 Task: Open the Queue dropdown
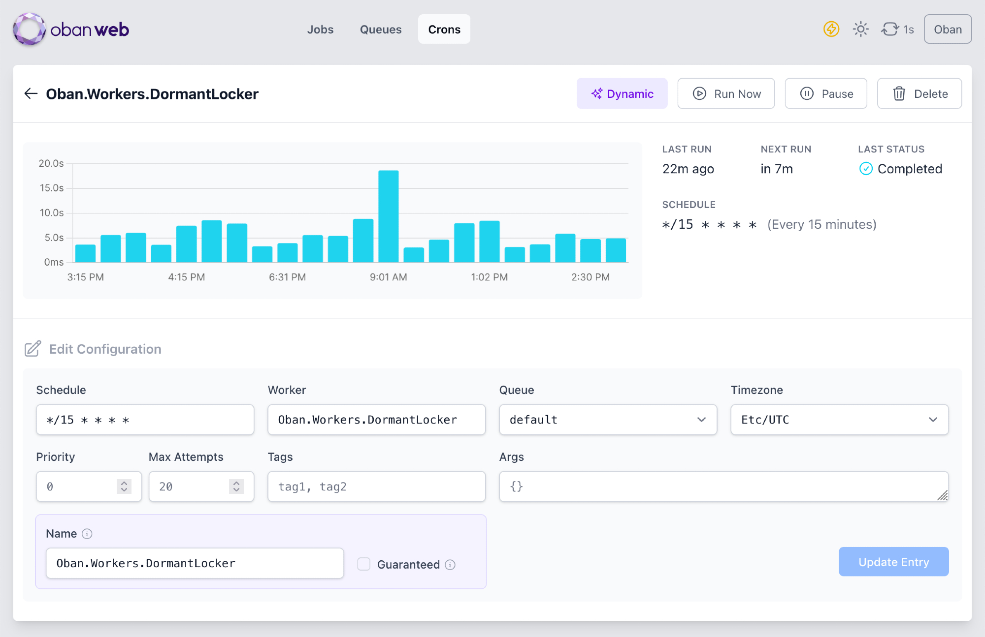tap(608, 420)
